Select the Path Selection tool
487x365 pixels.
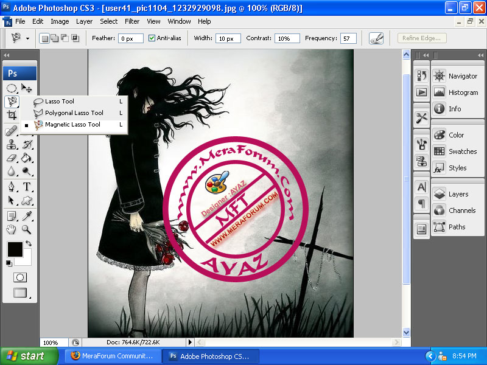[x=12, y=201]
